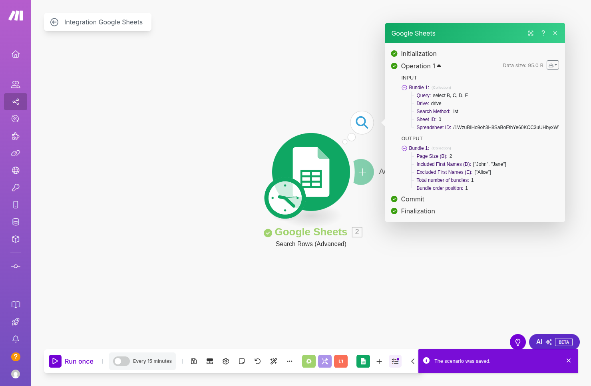Open the lightbulb tips button
This screenshot has width=591, height=386.
point(518,342)
